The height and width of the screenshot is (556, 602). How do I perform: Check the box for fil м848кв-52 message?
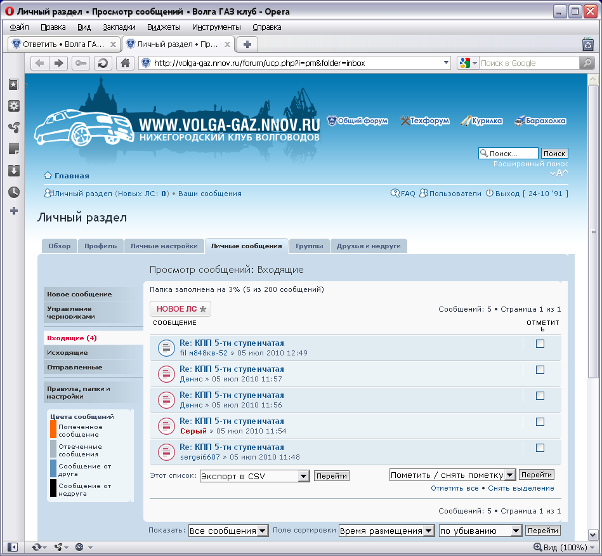click(540, 343)
